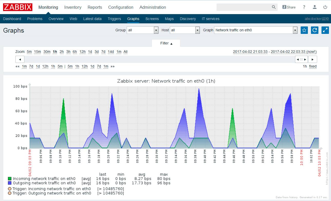Viewport: 331px width, 201px height.
Task: Refresh the graph with reload icon
Action: point(315,30)
